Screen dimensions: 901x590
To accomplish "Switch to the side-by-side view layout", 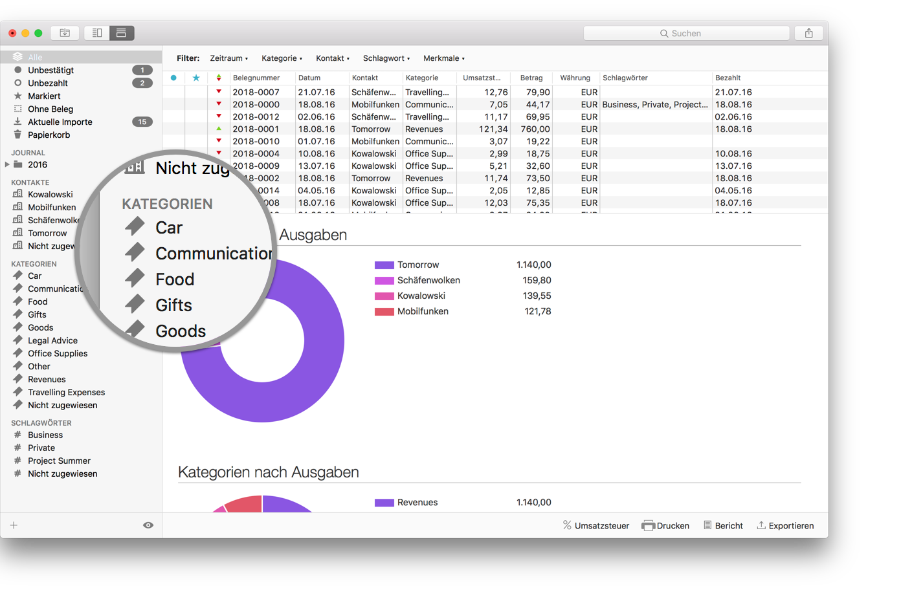I will pos(97,32).
